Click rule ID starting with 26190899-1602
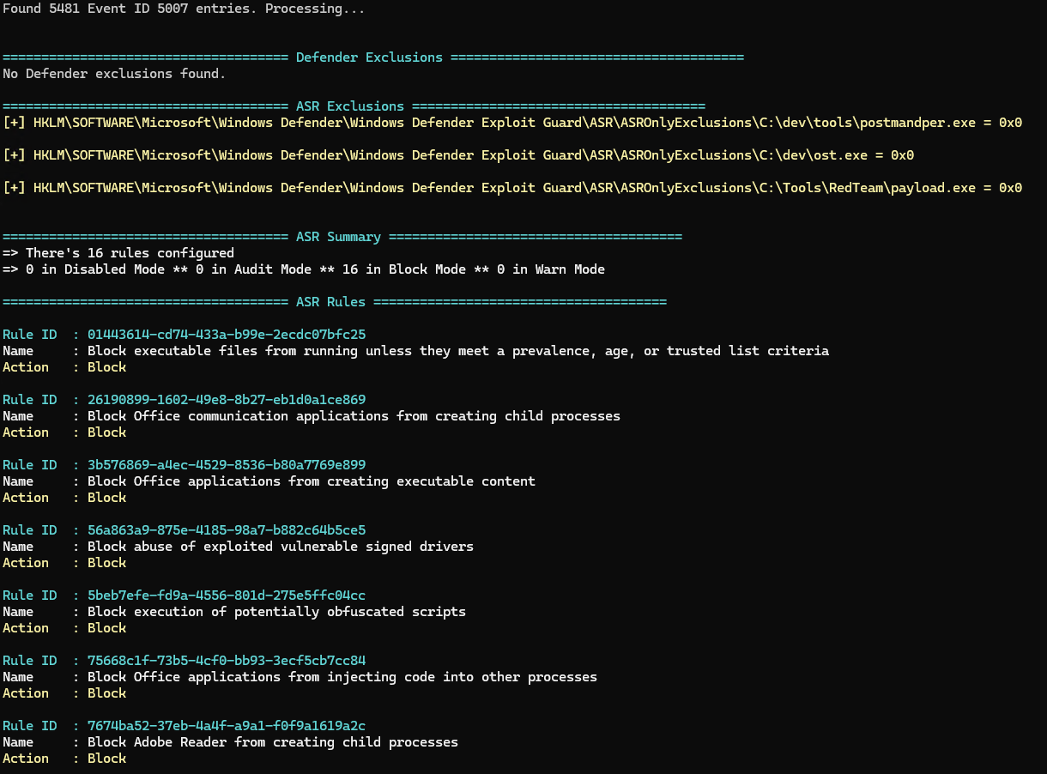 (227, 399)
